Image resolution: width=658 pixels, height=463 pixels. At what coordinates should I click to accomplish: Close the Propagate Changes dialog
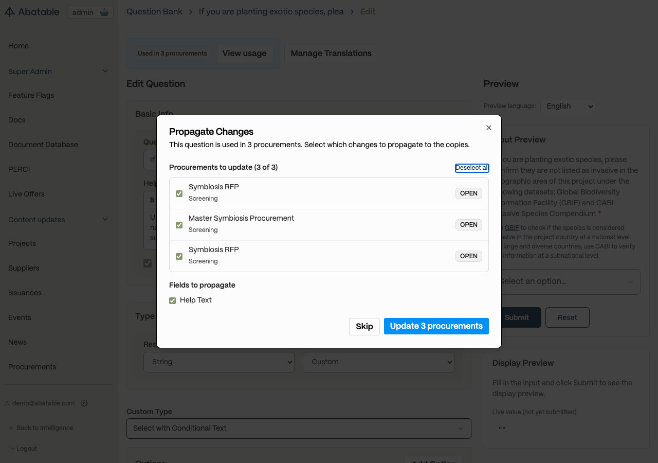[x=489, y=128]
